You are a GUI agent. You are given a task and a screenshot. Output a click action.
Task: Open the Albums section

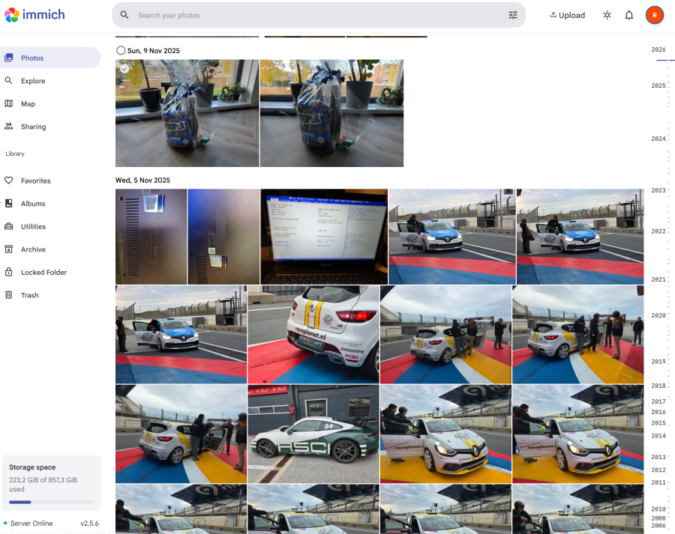(33, 204)
